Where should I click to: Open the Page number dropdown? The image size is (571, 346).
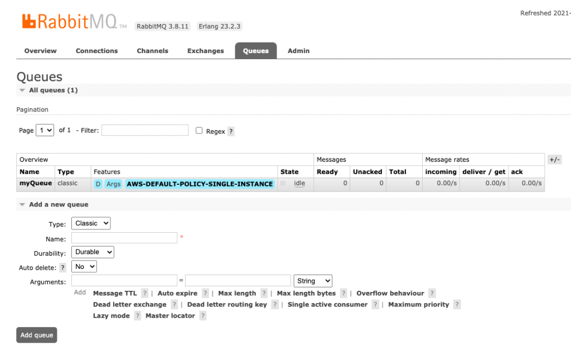pyautogui.click(x=45, y=130)
